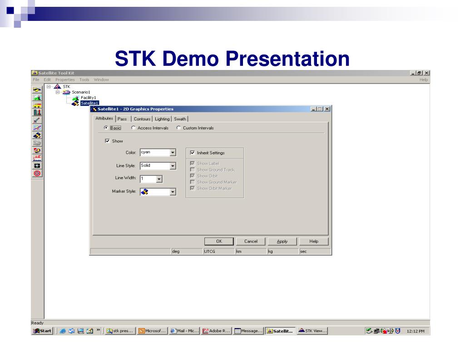Click the Help button in dialog

314,241
